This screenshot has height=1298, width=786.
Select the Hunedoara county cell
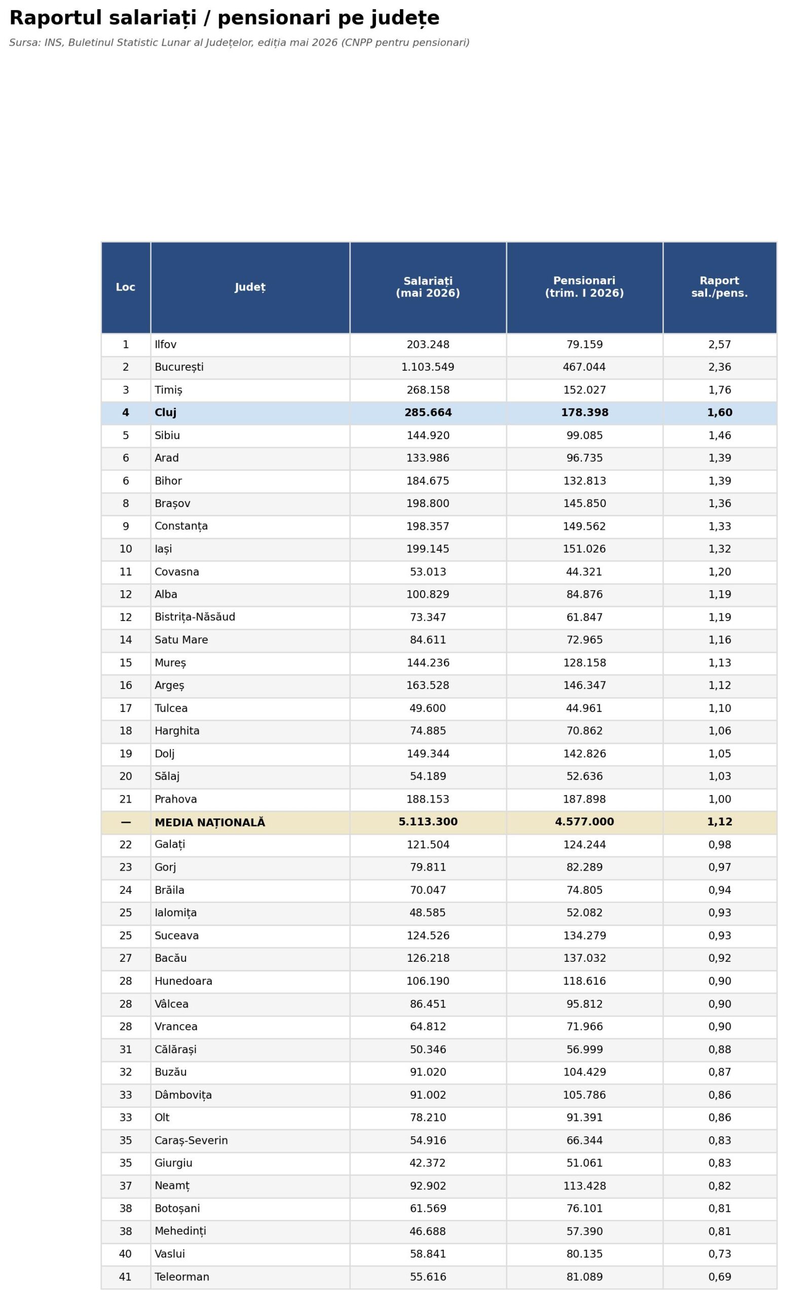click(x=250, y=982)
